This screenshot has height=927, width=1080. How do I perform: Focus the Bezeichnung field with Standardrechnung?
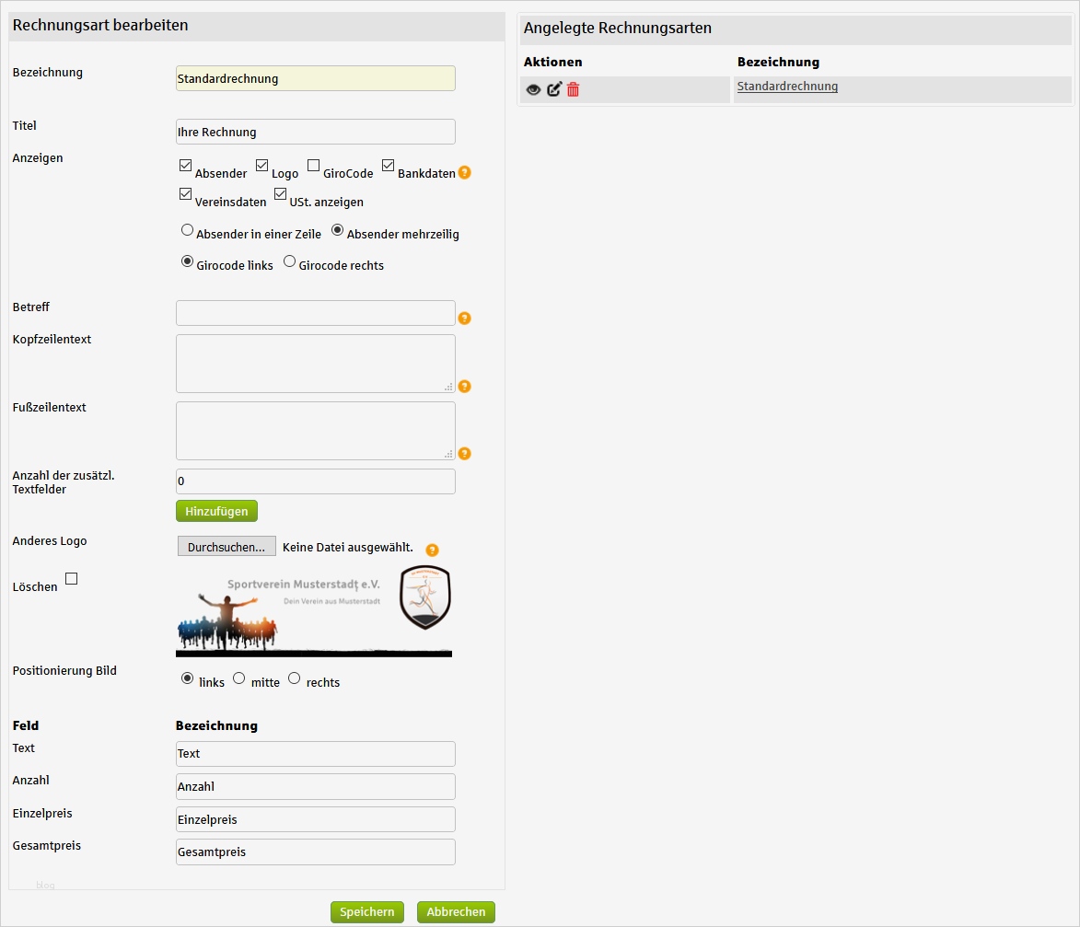pyautogui.click(x=316, y=78)
